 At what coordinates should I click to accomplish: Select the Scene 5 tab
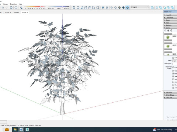pyautogui.click(x=25, y=12)
